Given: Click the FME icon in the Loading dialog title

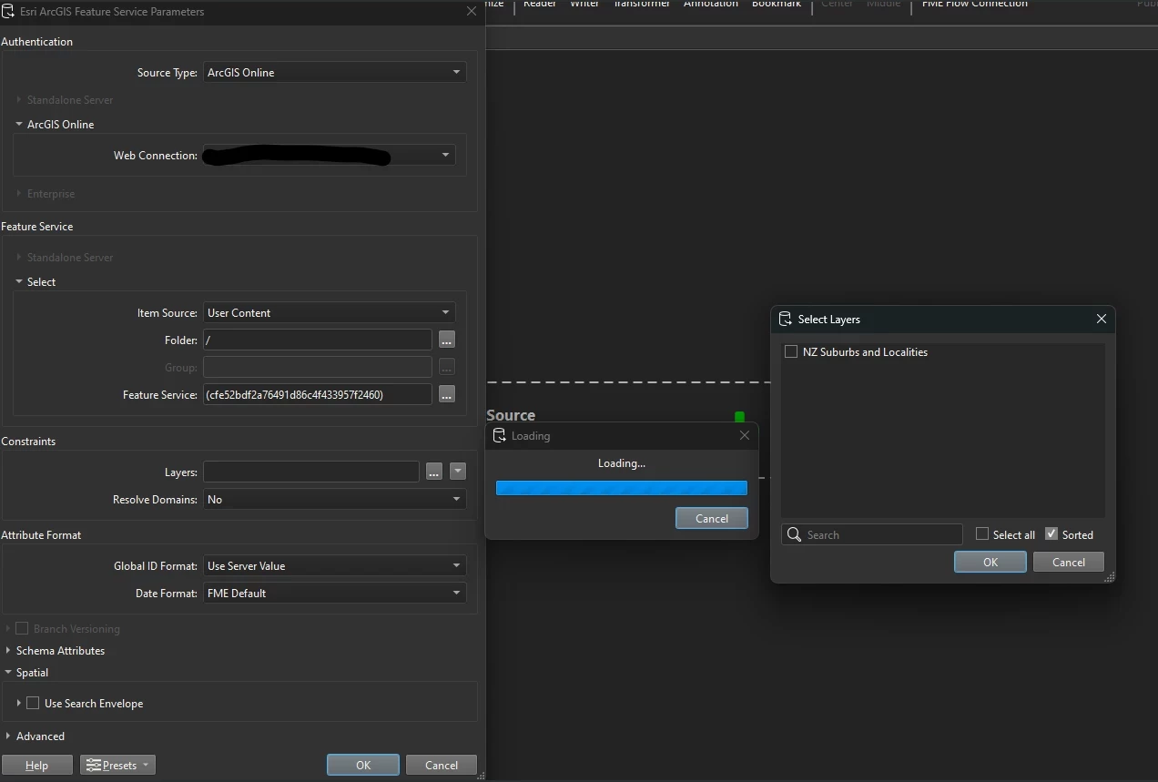Looking at the screenshot, I should (499, 435).
